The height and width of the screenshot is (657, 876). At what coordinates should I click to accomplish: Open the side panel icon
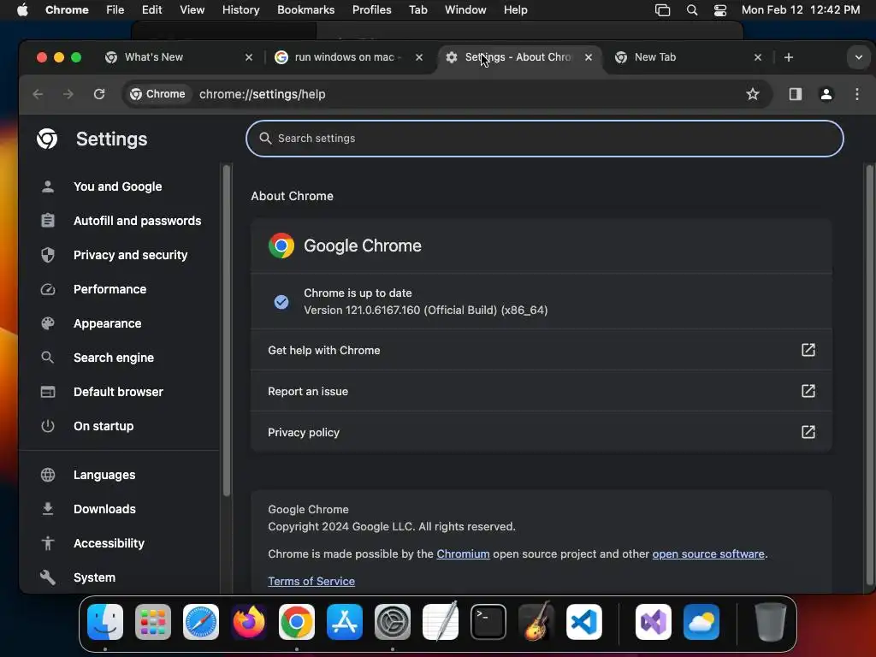pos(795,94)
